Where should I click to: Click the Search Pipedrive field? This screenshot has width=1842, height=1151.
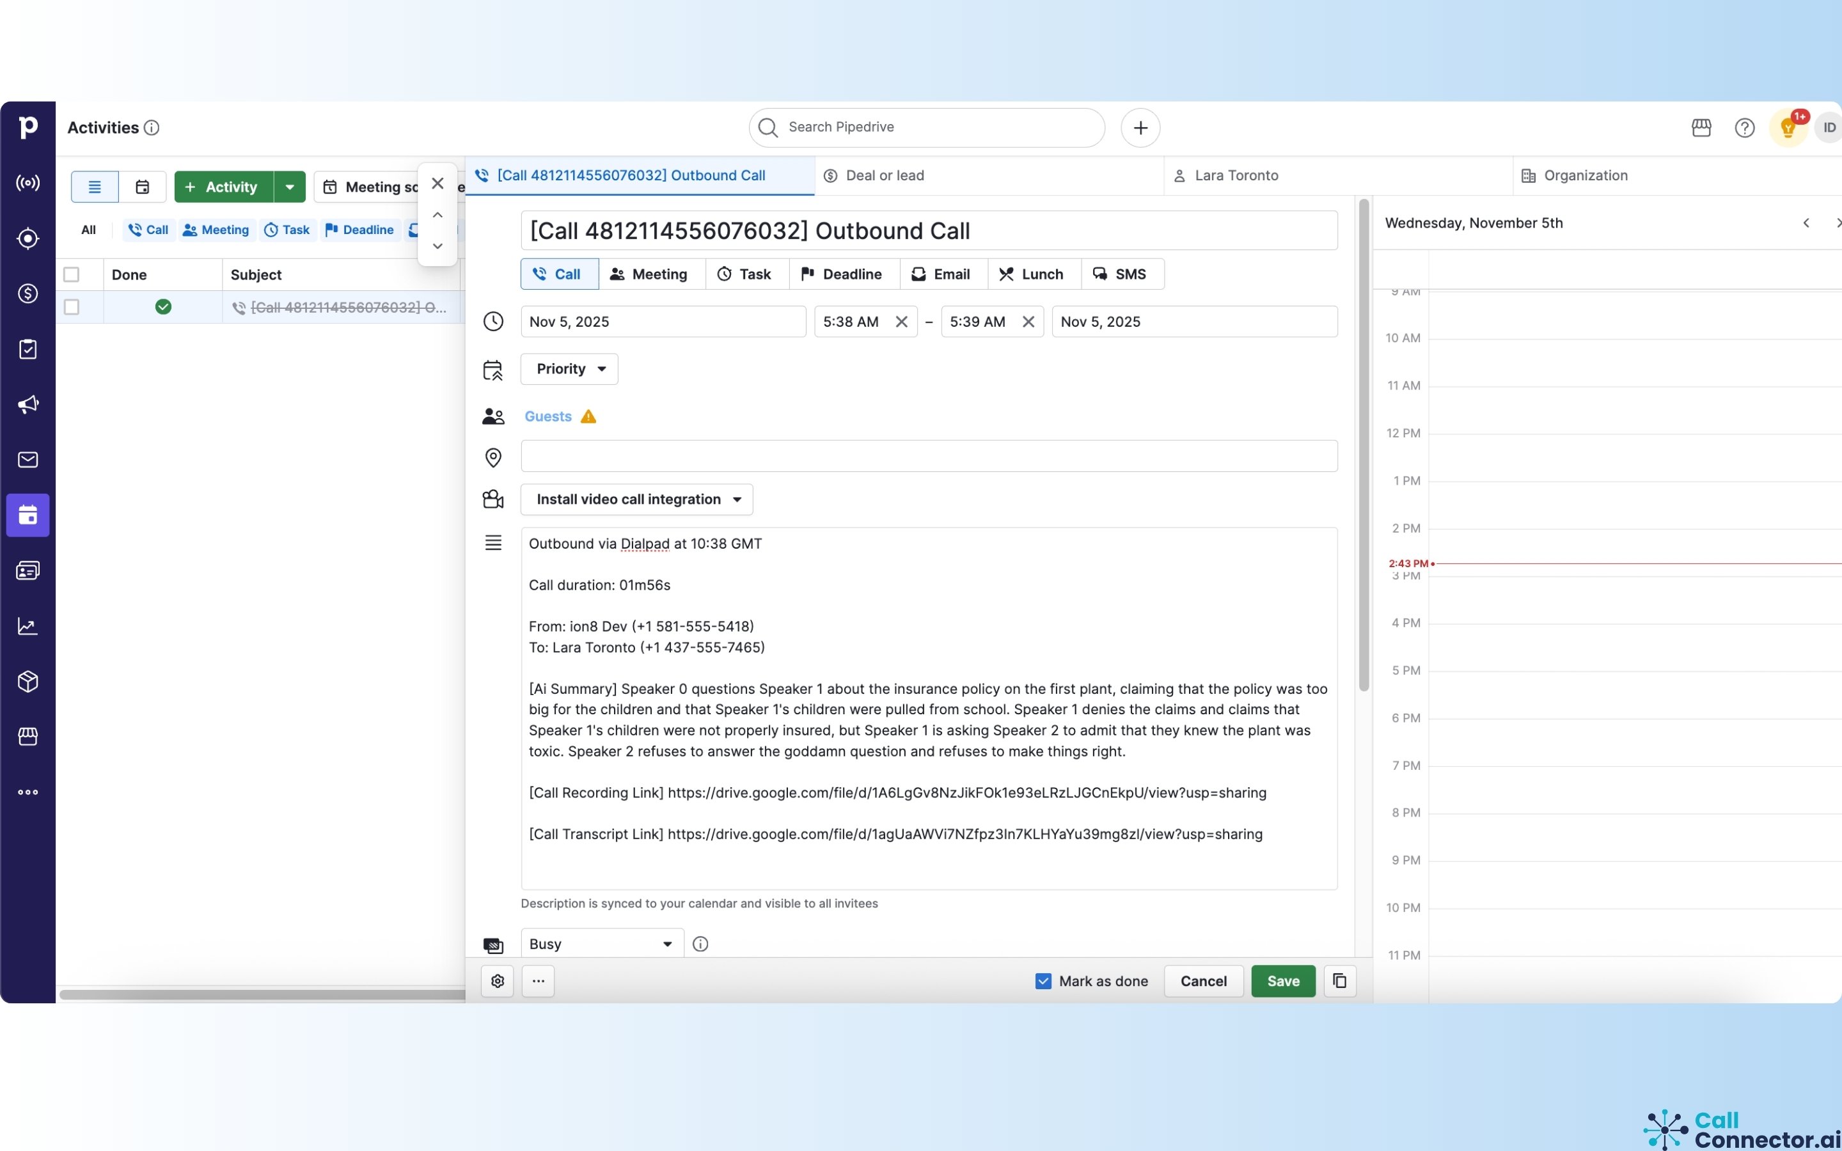pos(926,128)
